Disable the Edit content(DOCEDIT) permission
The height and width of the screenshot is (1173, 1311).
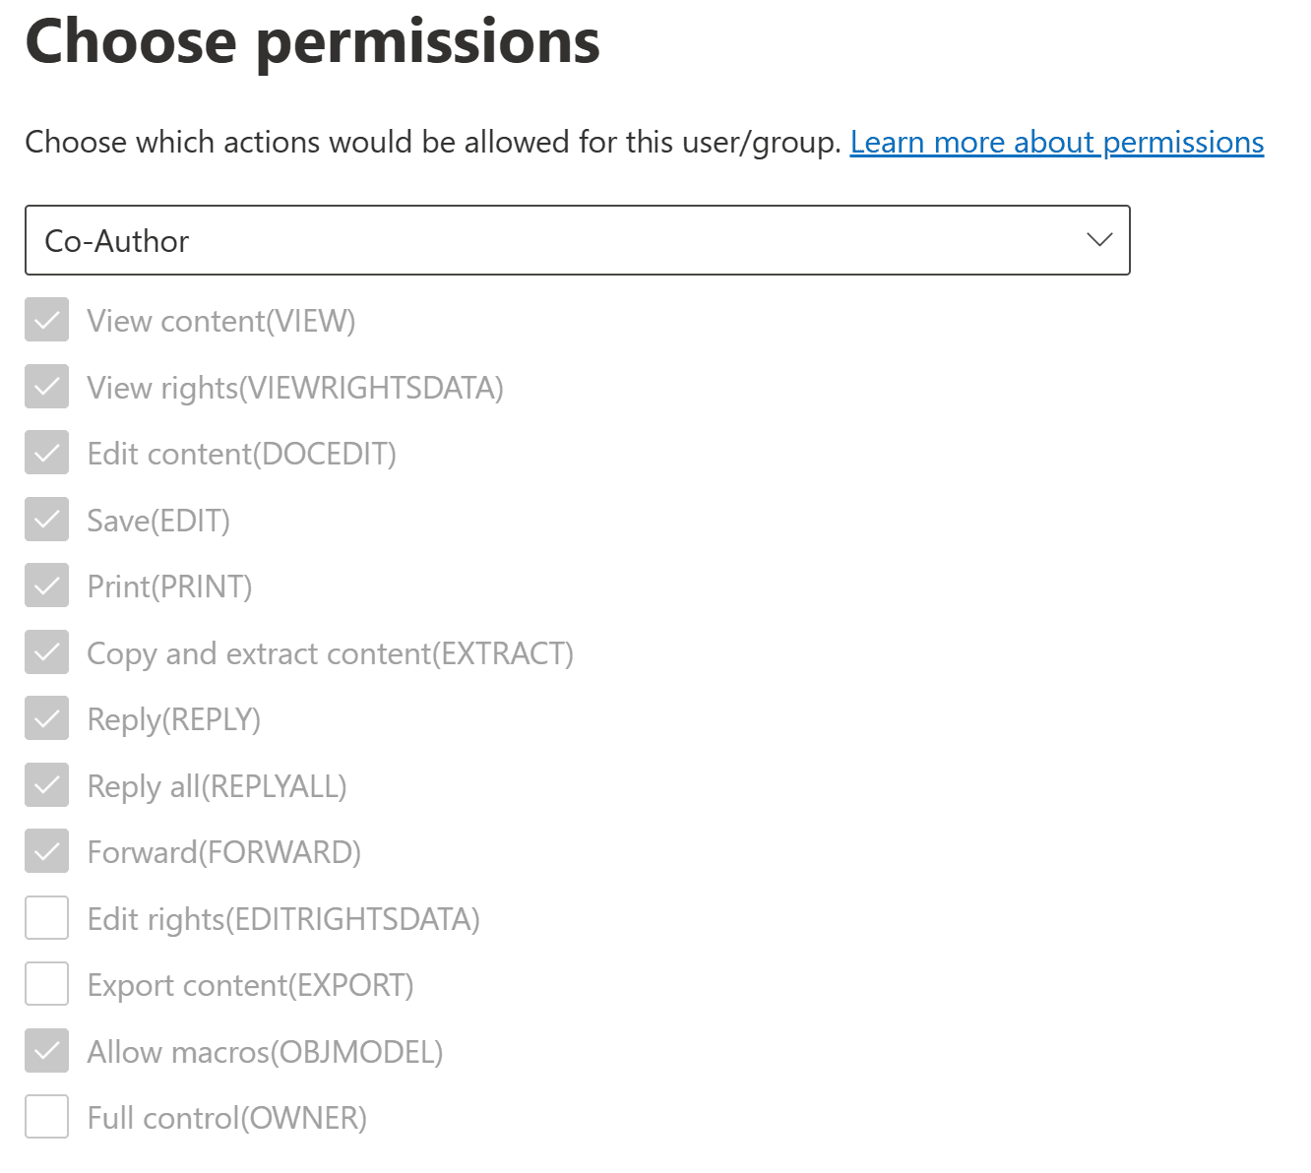pyautogui.click(x=46, y=453)
